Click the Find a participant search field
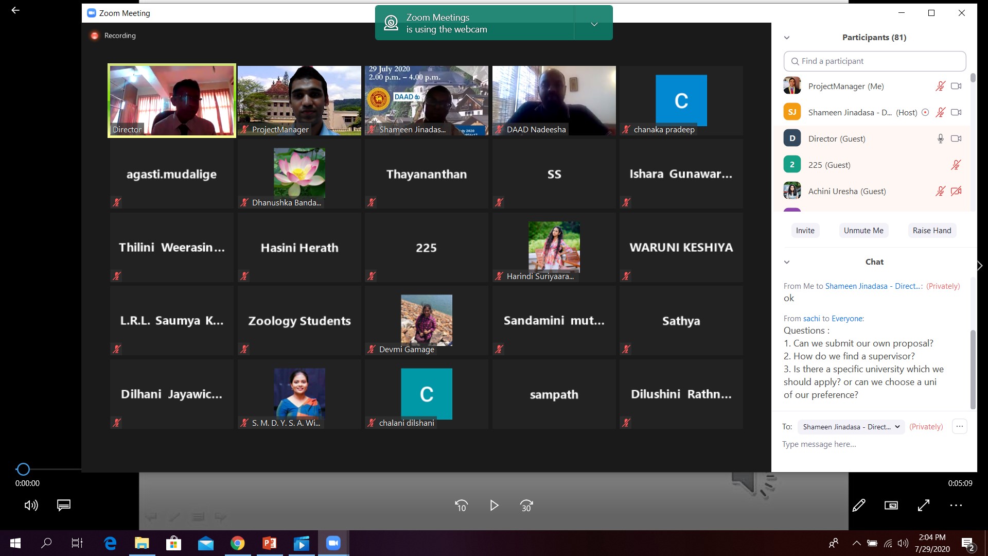The width and height of the screenshot is (988, 556). (x=875, y=61)
